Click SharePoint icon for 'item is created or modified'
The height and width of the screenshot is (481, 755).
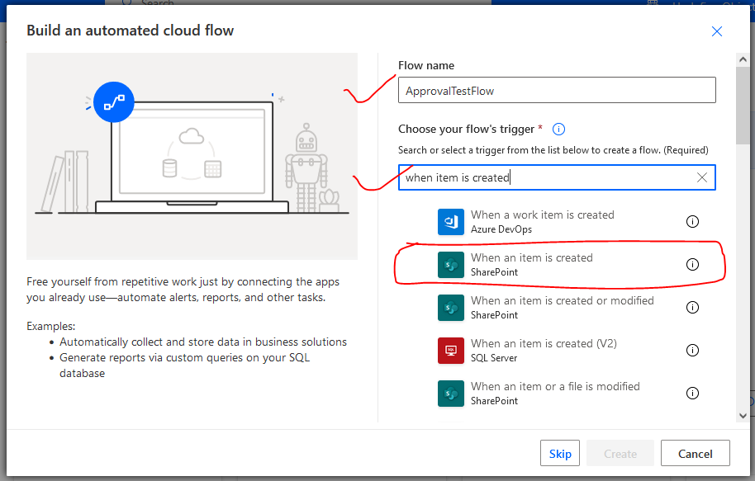451,308
